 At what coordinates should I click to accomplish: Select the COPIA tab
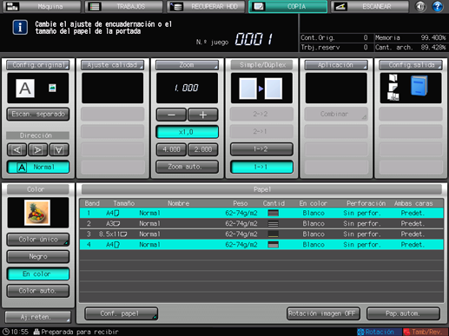287,6
